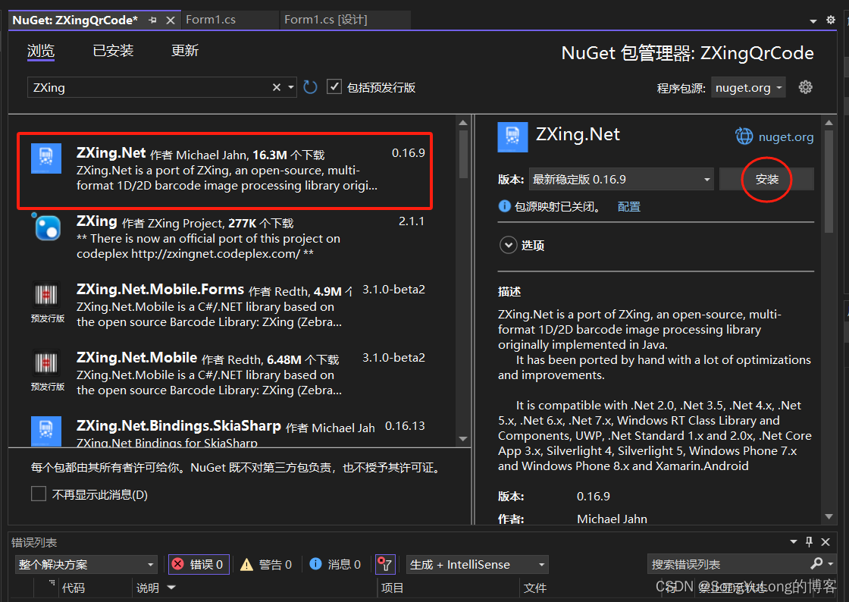Screen dimensions: 849x602
Task: Click the globe icon beside nuget.org link
Action: pyautogui.click(x=744, y=136)
